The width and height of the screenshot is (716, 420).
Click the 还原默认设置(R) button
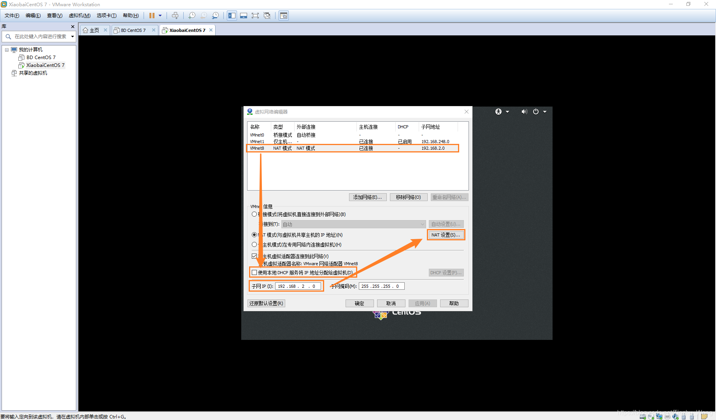pos(267,303)
